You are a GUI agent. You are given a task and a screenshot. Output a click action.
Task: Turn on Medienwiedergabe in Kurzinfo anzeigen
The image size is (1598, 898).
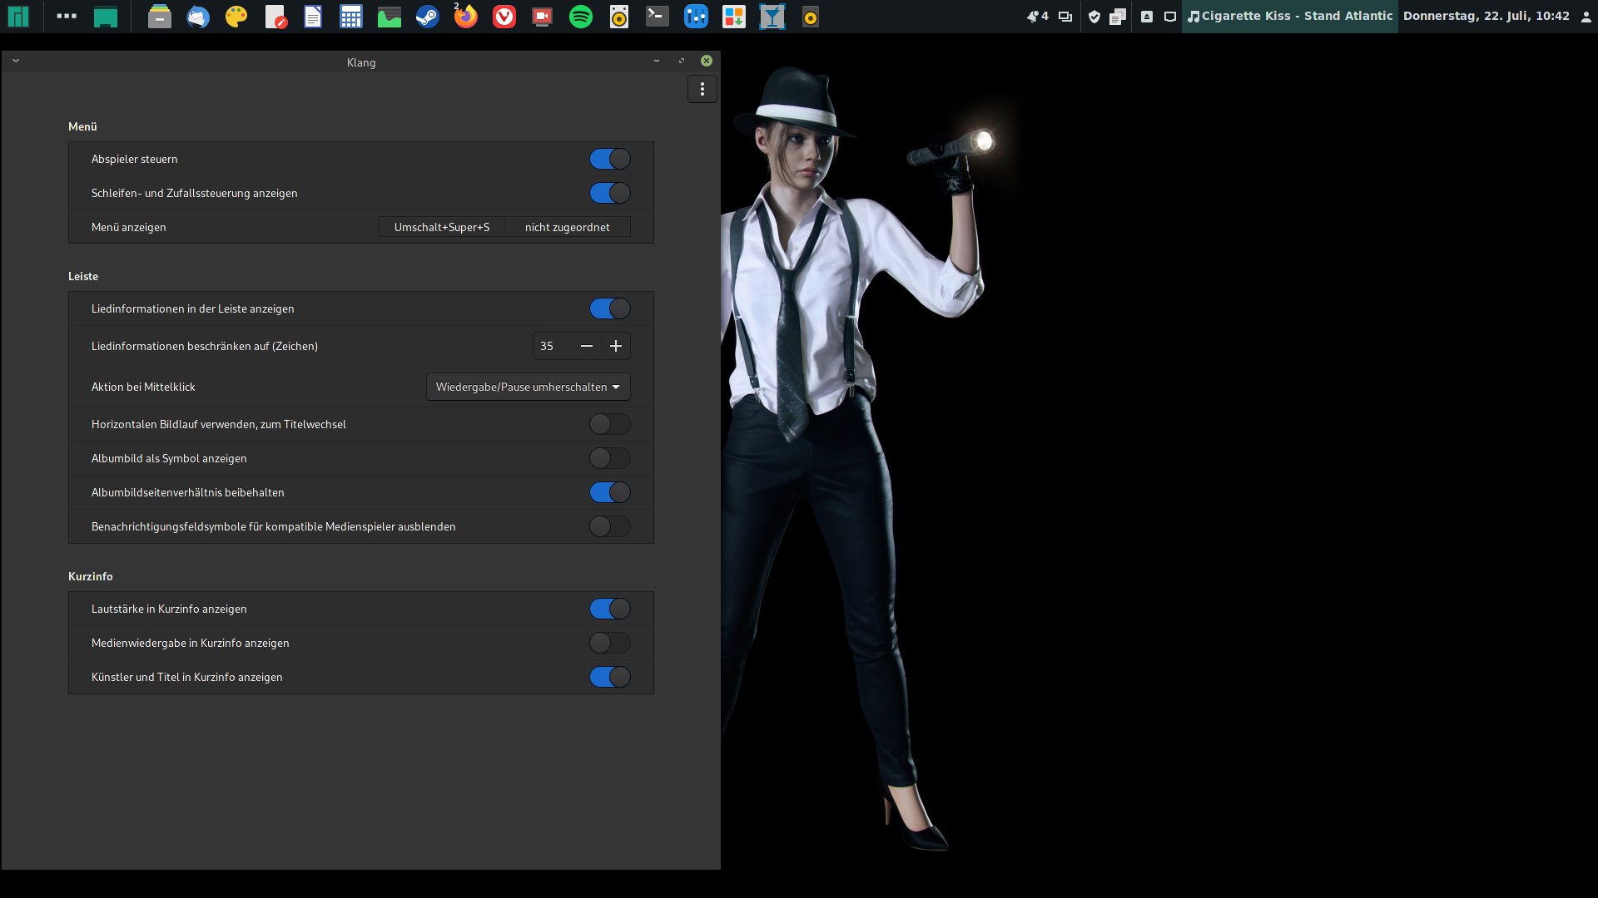[609, 643]
